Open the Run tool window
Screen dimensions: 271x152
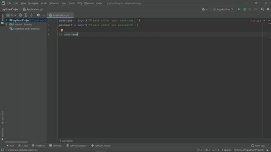tap(10, 146)
